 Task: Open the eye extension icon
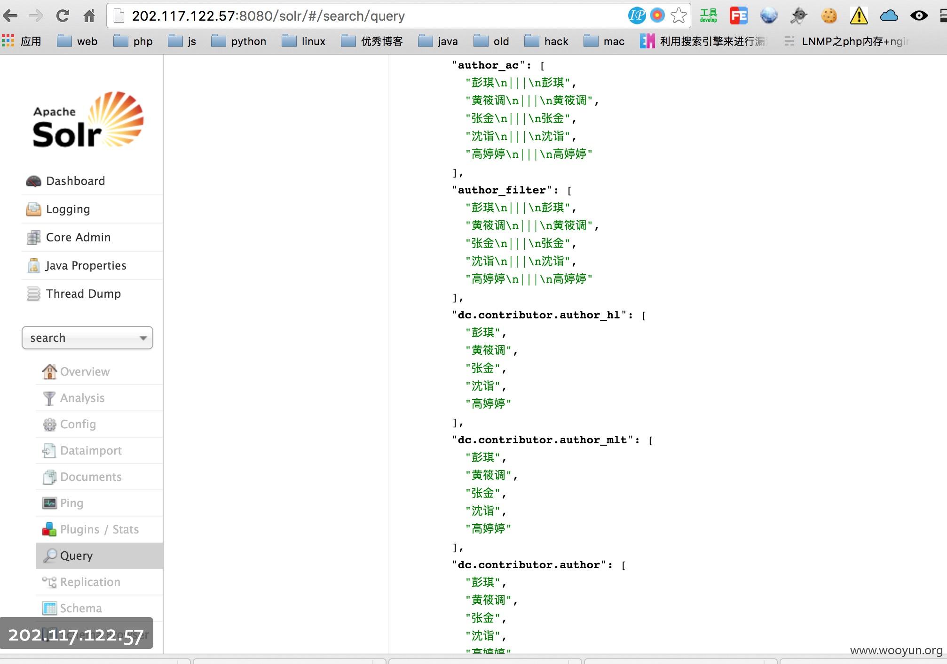pyautogui.click(x=919, y=15)
